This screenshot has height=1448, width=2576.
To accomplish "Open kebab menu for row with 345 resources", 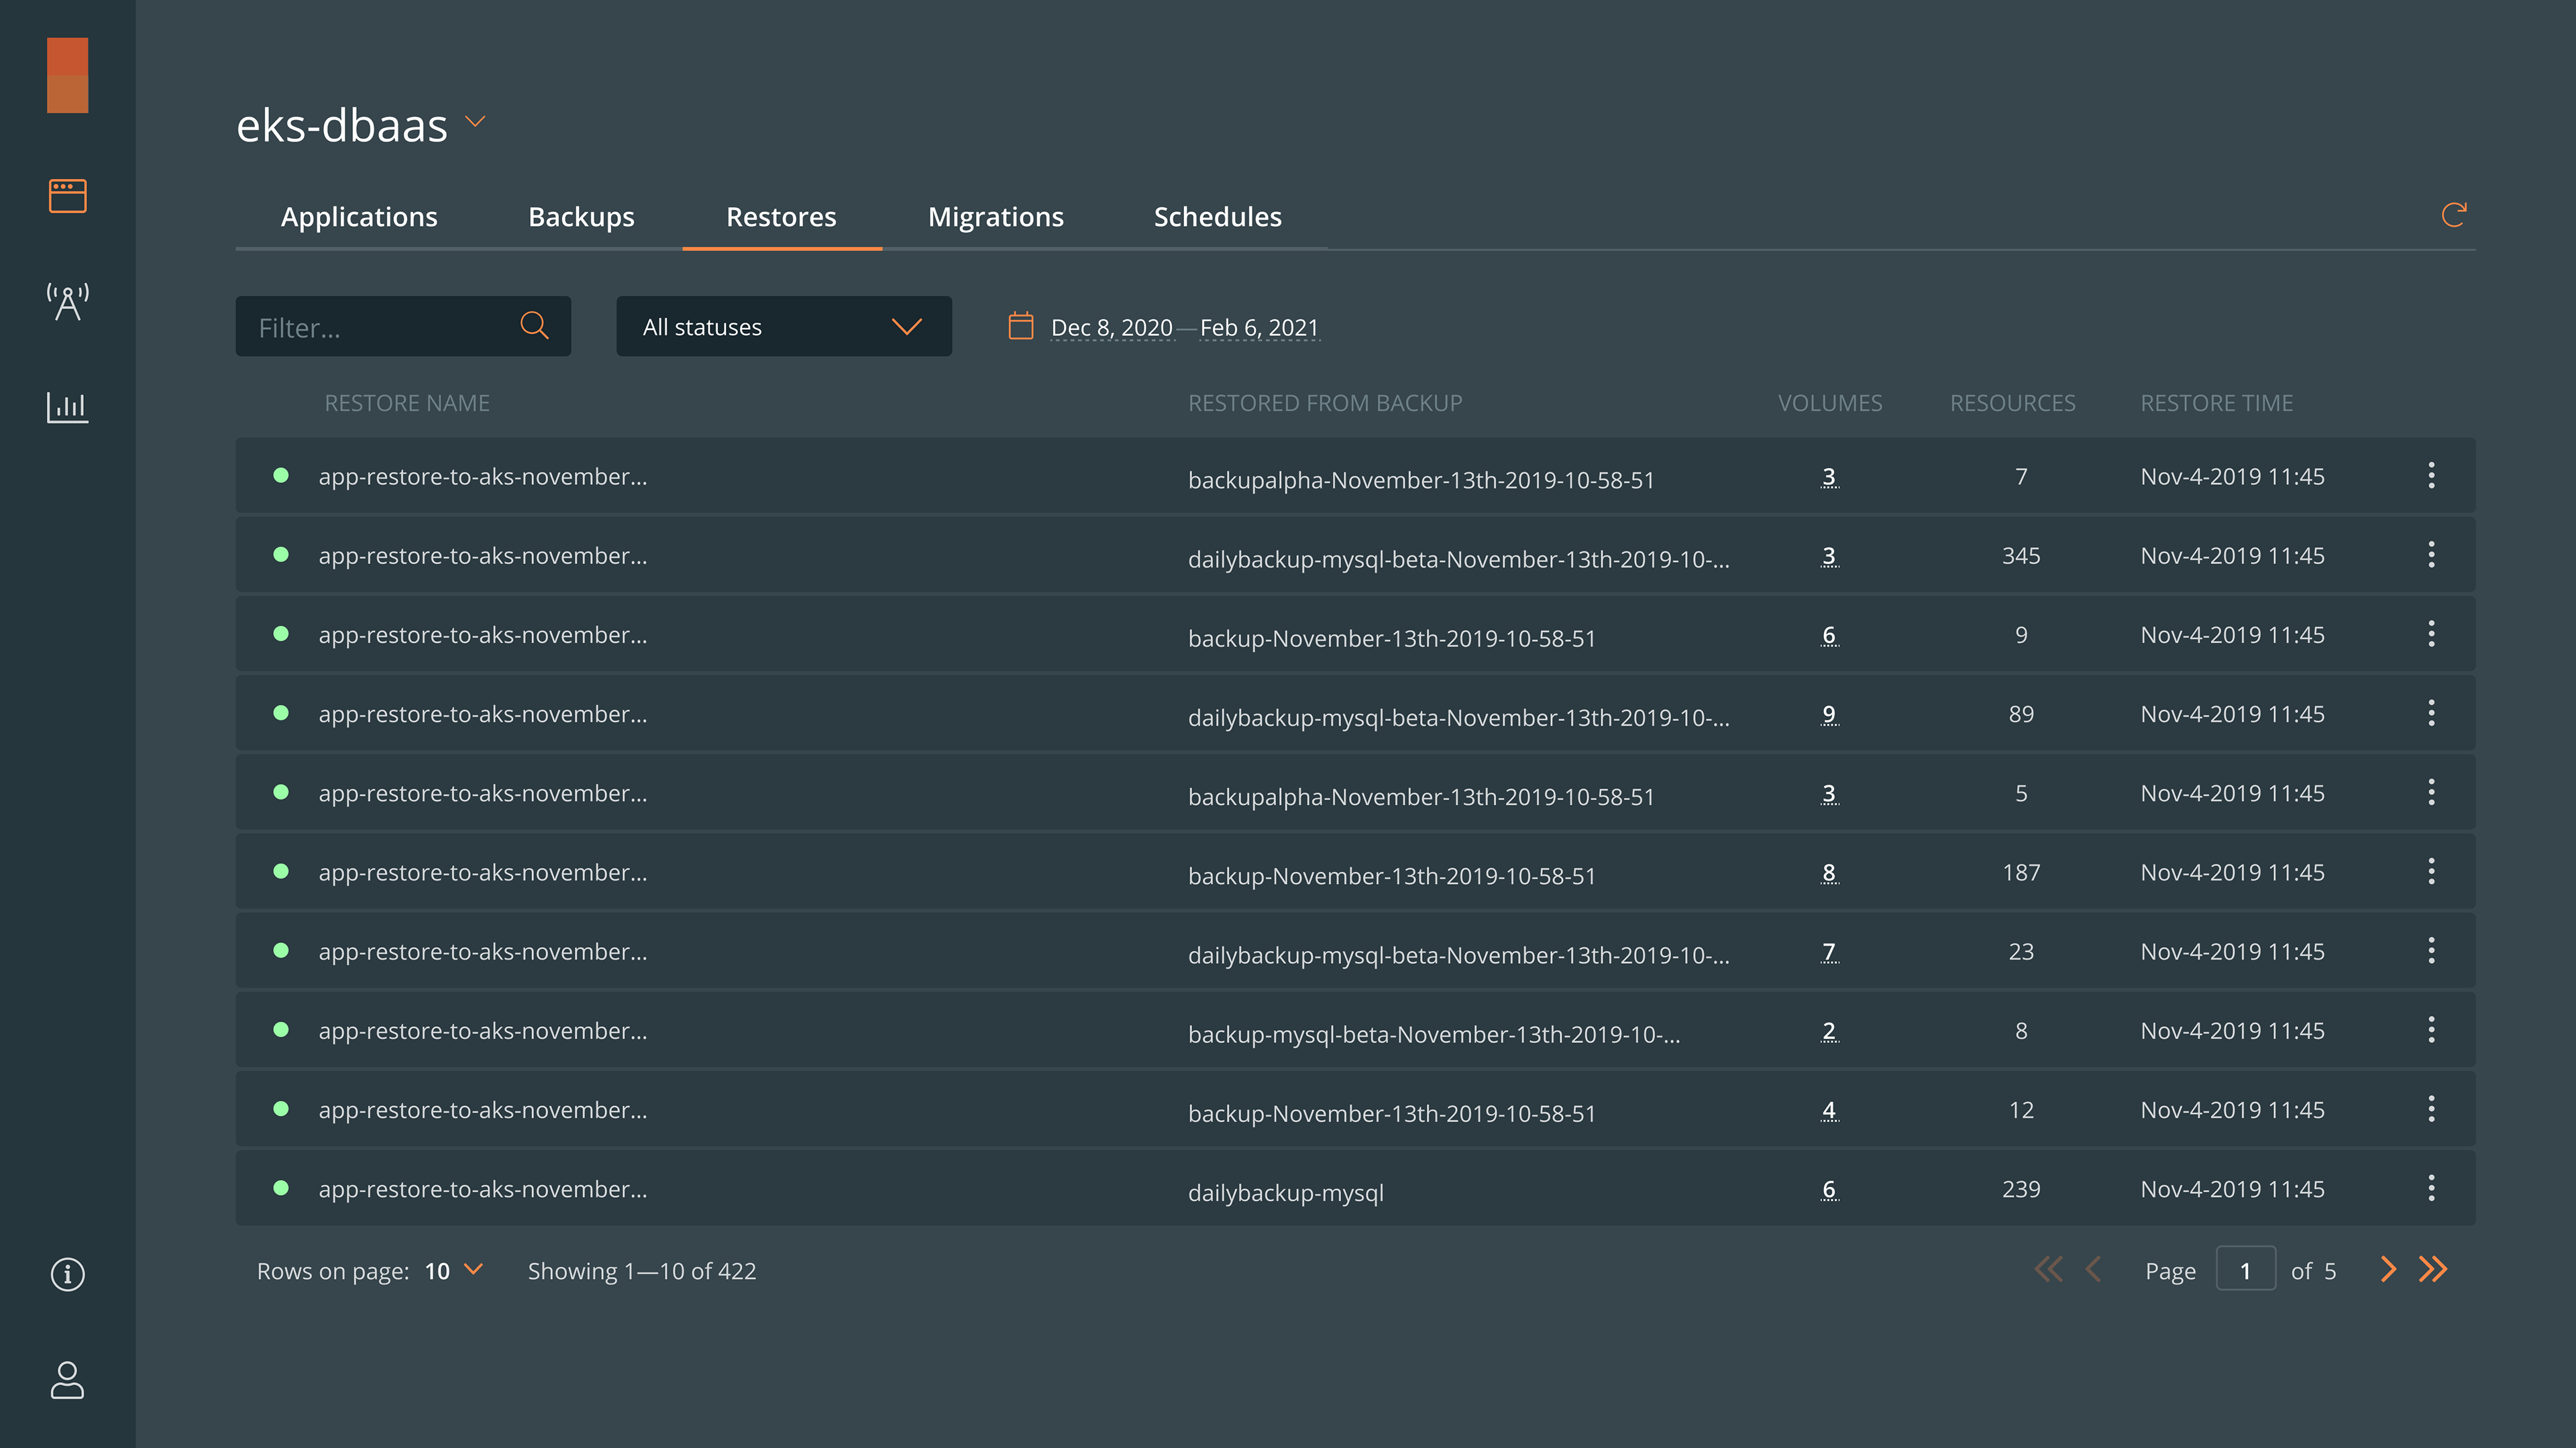I will pyautogui.click(x=2432, y=554).
